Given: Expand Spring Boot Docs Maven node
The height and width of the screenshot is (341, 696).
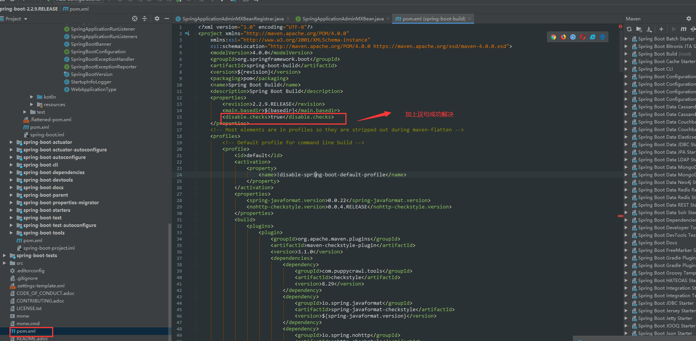Looking at the screenshot, I should (626, 242).
